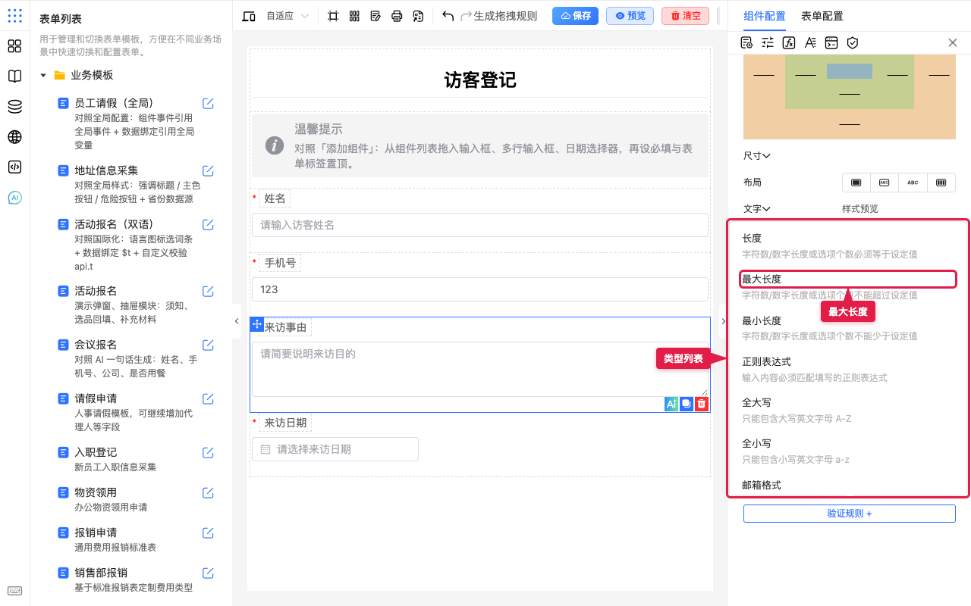
Task: Choose 全大写 validation type
Action: coord(848,410)
